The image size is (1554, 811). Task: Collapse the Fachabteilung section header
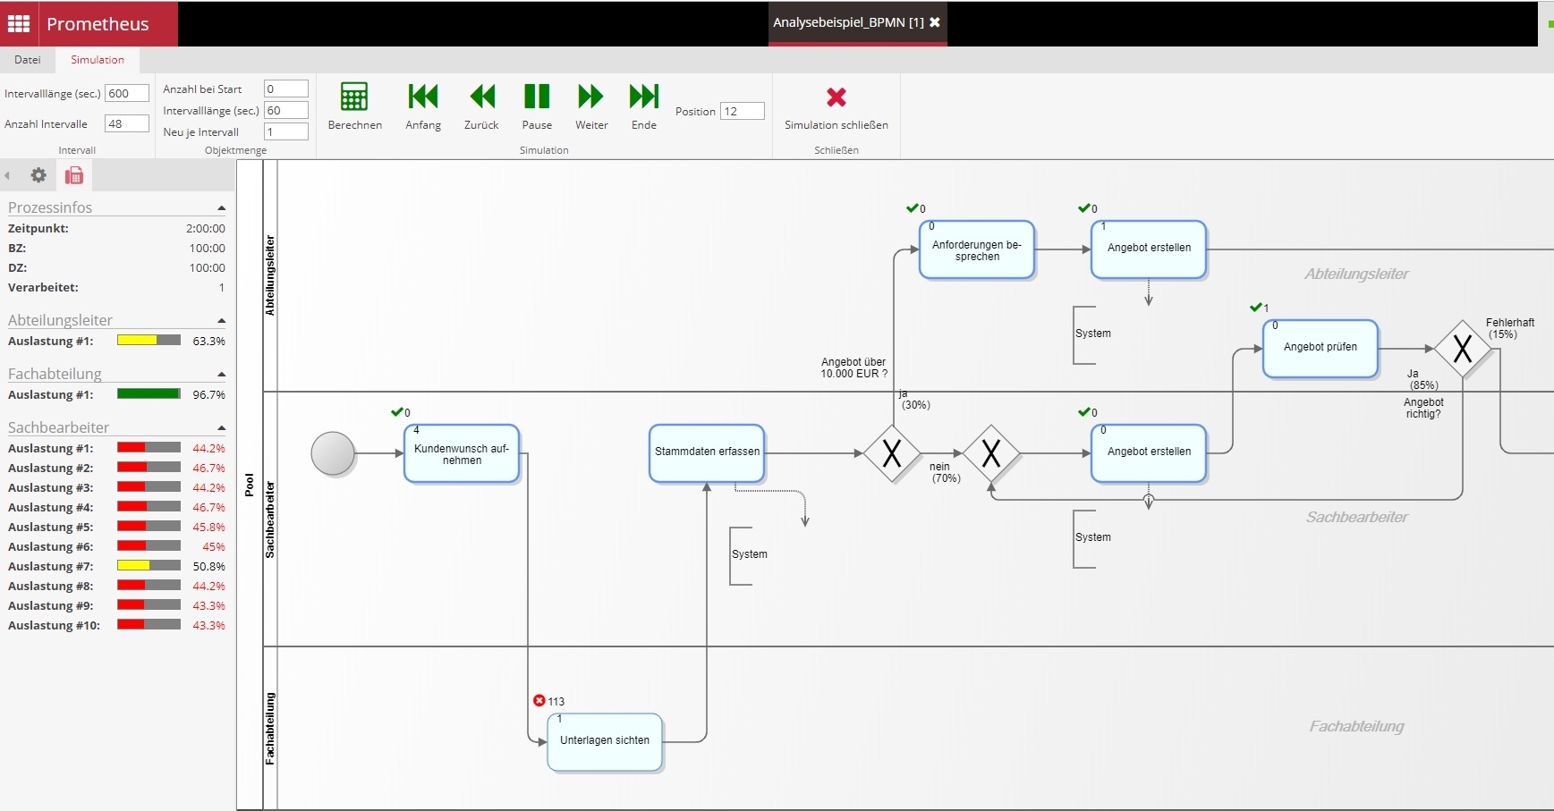(x=220, y=374)
